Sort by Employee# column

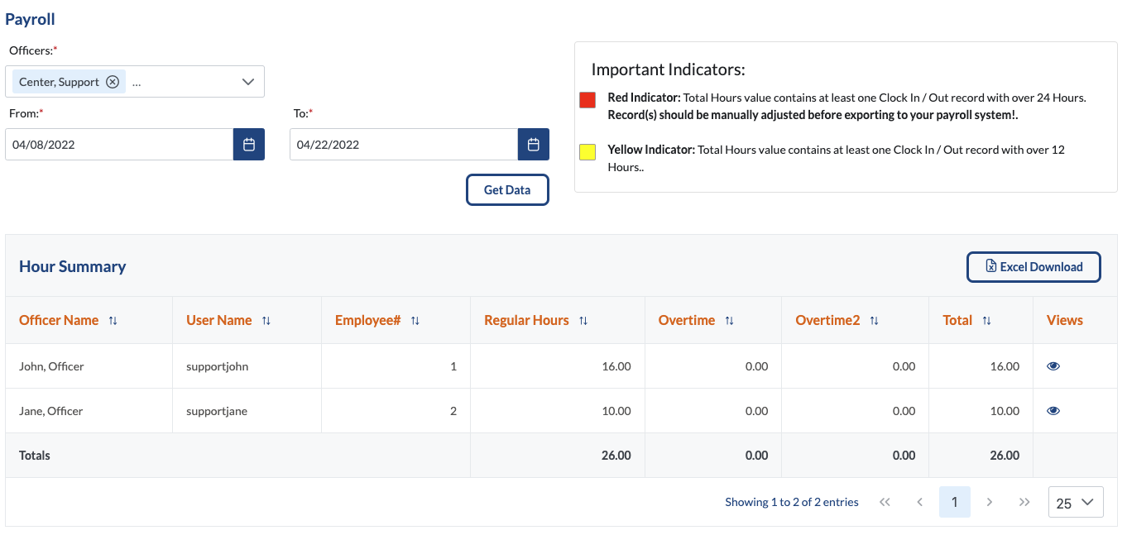coord(415,321)
